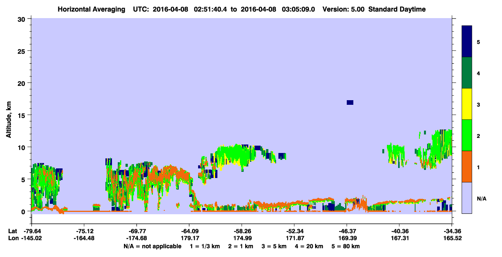Click latitude value -46.37
Viewport: 502px width, 257px height.
(347, 231)
